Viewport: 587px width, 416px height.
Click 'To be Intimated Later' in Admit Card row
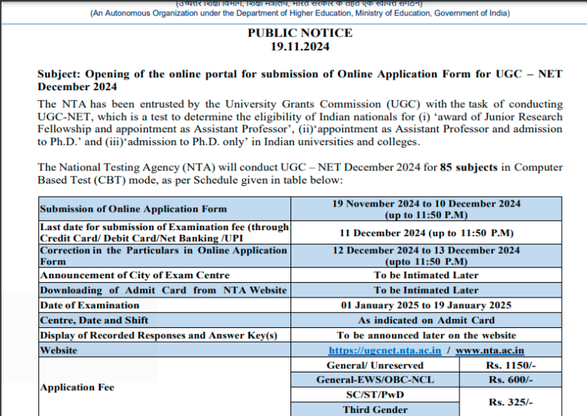pos(426,290)
